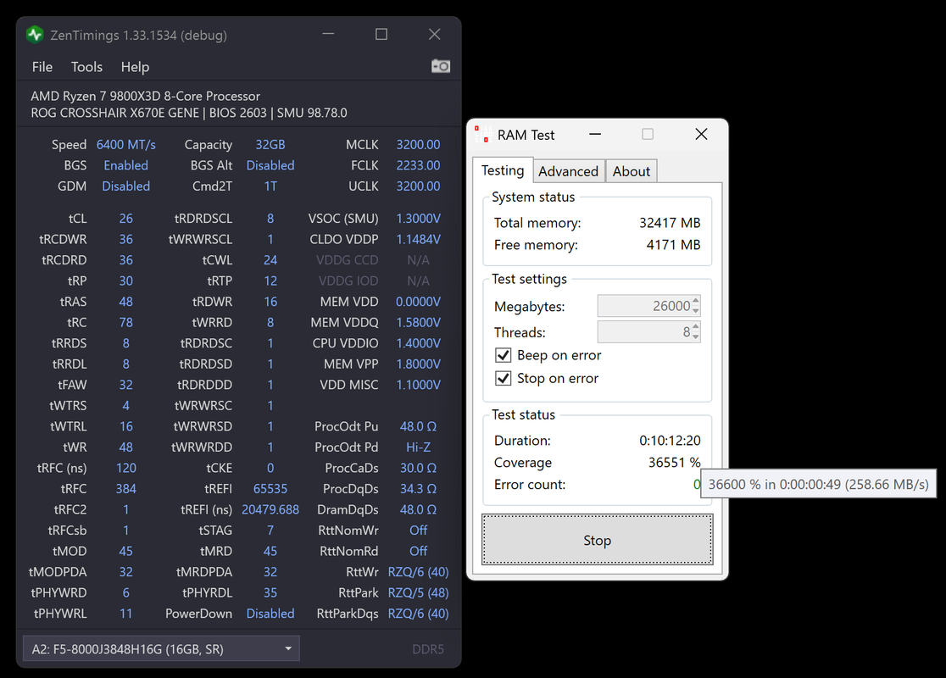Click the tREFI value 65535
Image resolution: width=946 pixels, height=678 pixels.
[x=270, y=489]
